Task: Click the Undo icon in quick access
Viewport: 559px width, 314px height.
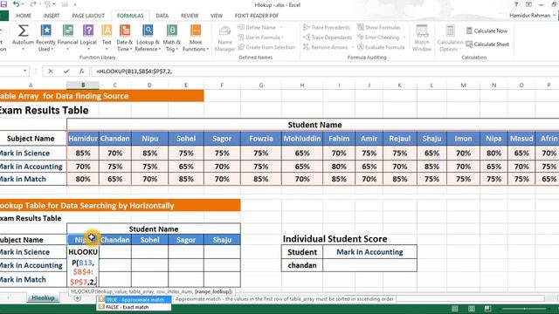Action: coord(16,4)
